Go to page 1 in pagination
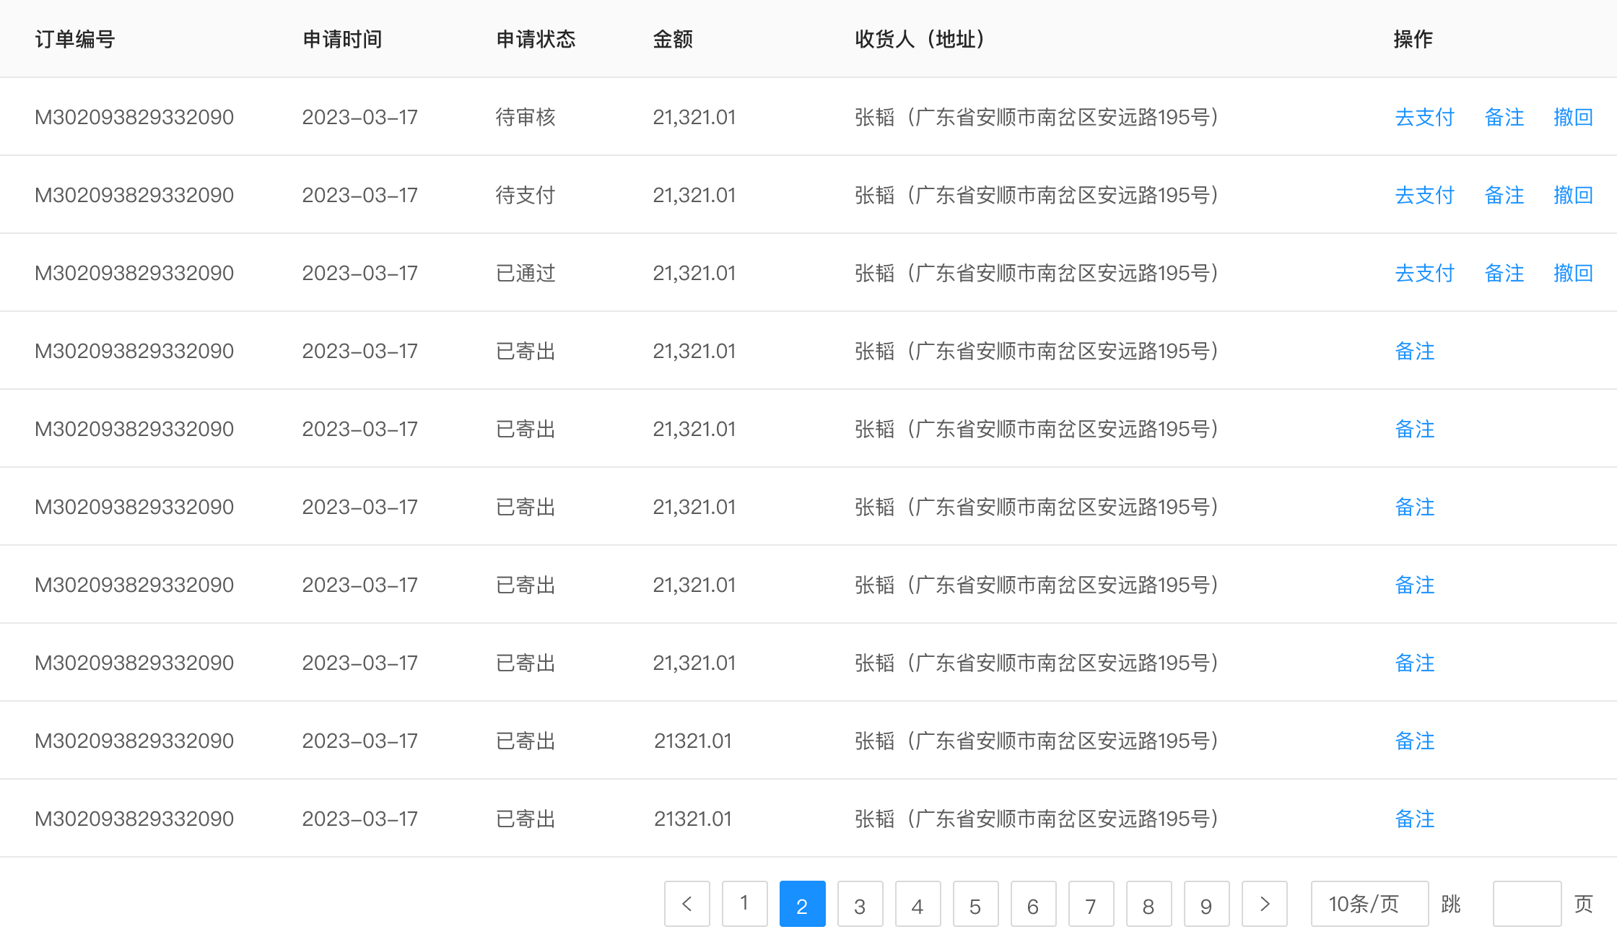Viewport: 1617px width, 950px height. [x=744, y=904]
